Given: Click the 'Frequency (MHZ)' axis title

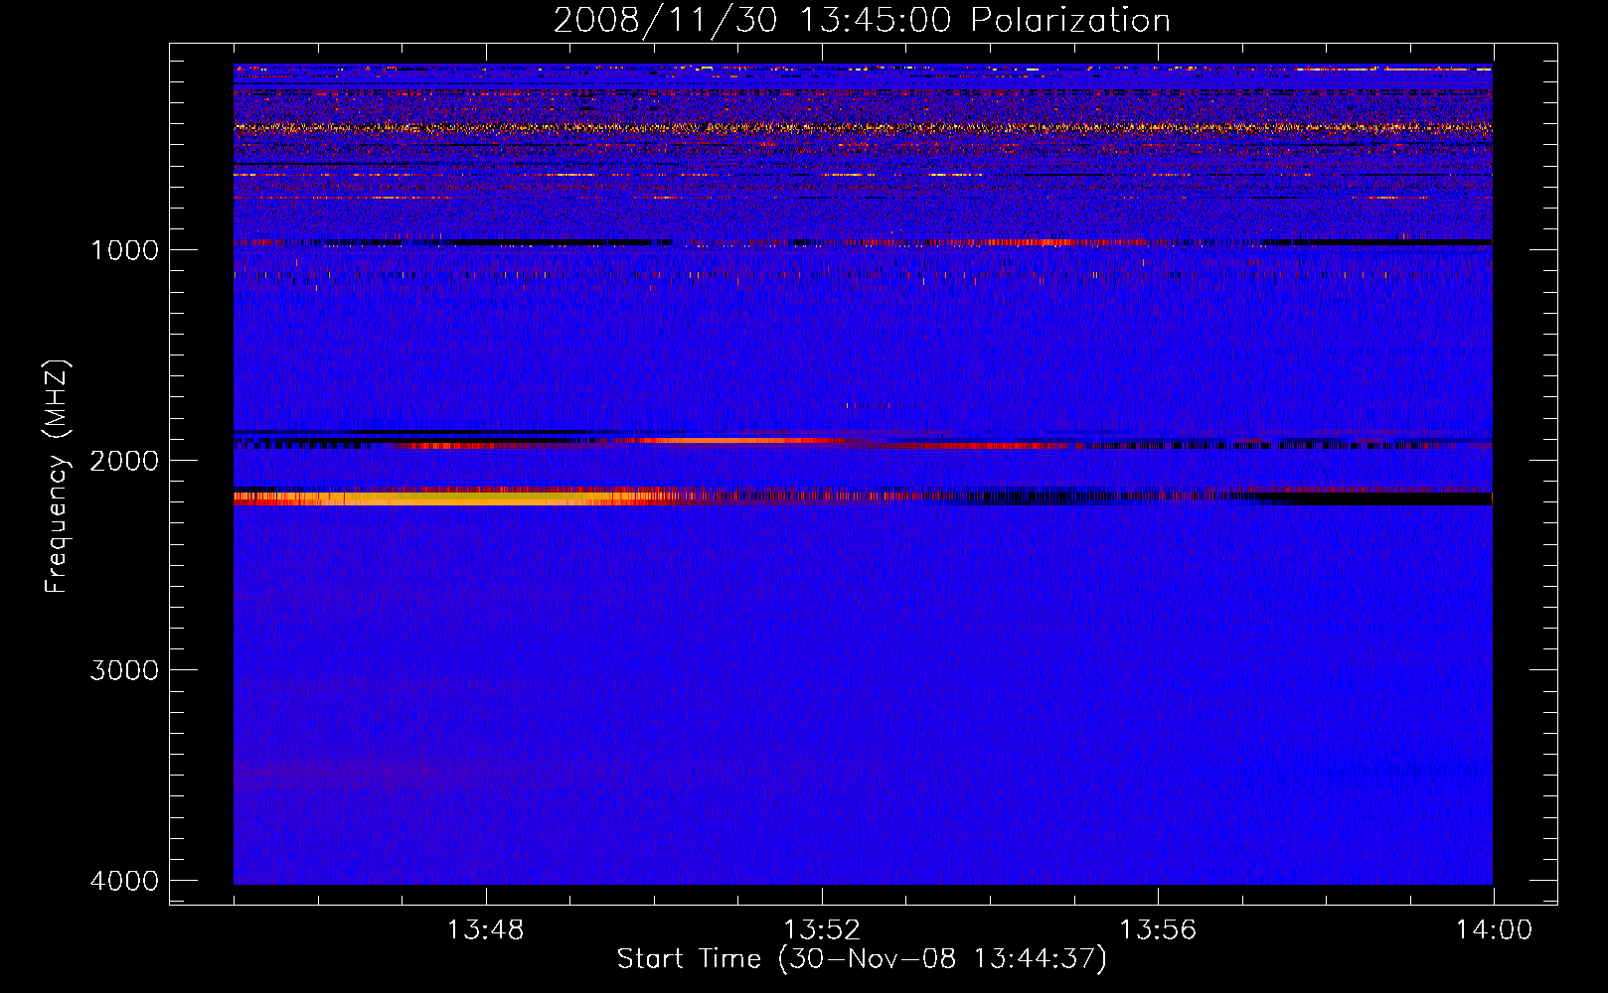Looking at the screenshot, I should tap(57, 477).
